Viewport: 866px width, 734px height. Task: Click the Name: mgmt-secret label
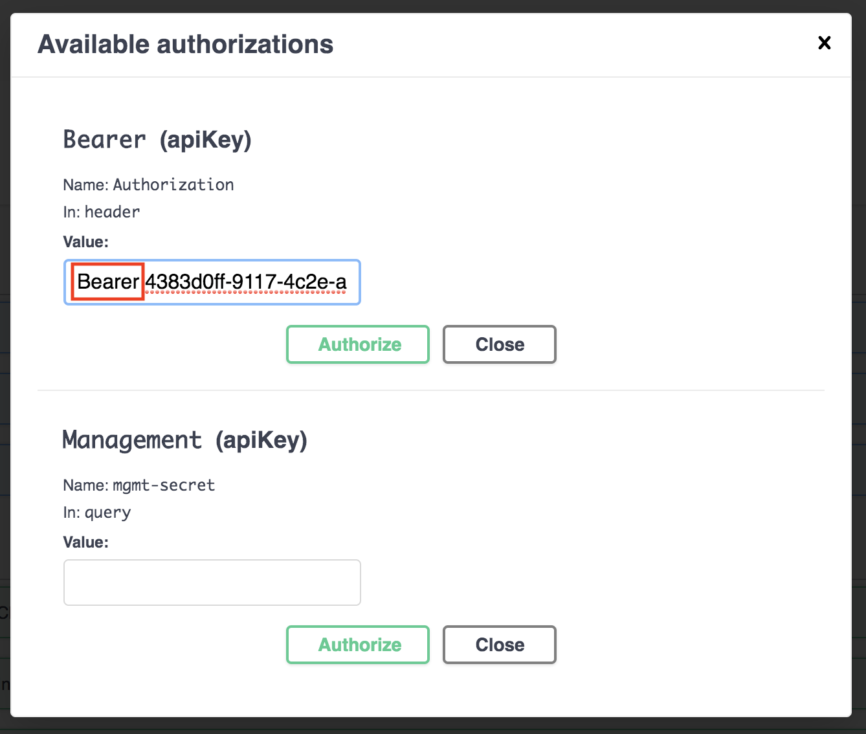pyautogui.click(x=139, y=485)
